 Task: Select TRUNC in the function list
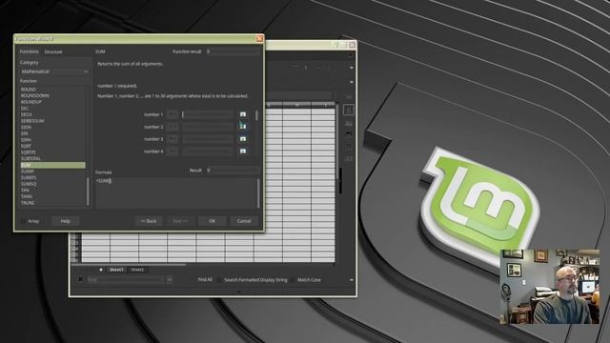point(28,203)
